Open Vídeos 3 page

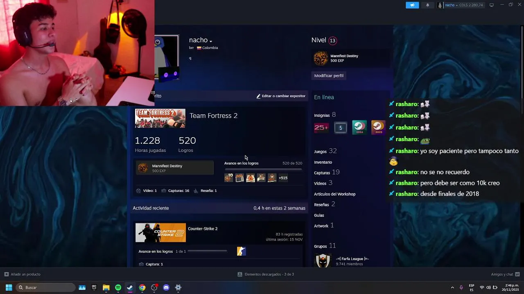click(323, 183)
